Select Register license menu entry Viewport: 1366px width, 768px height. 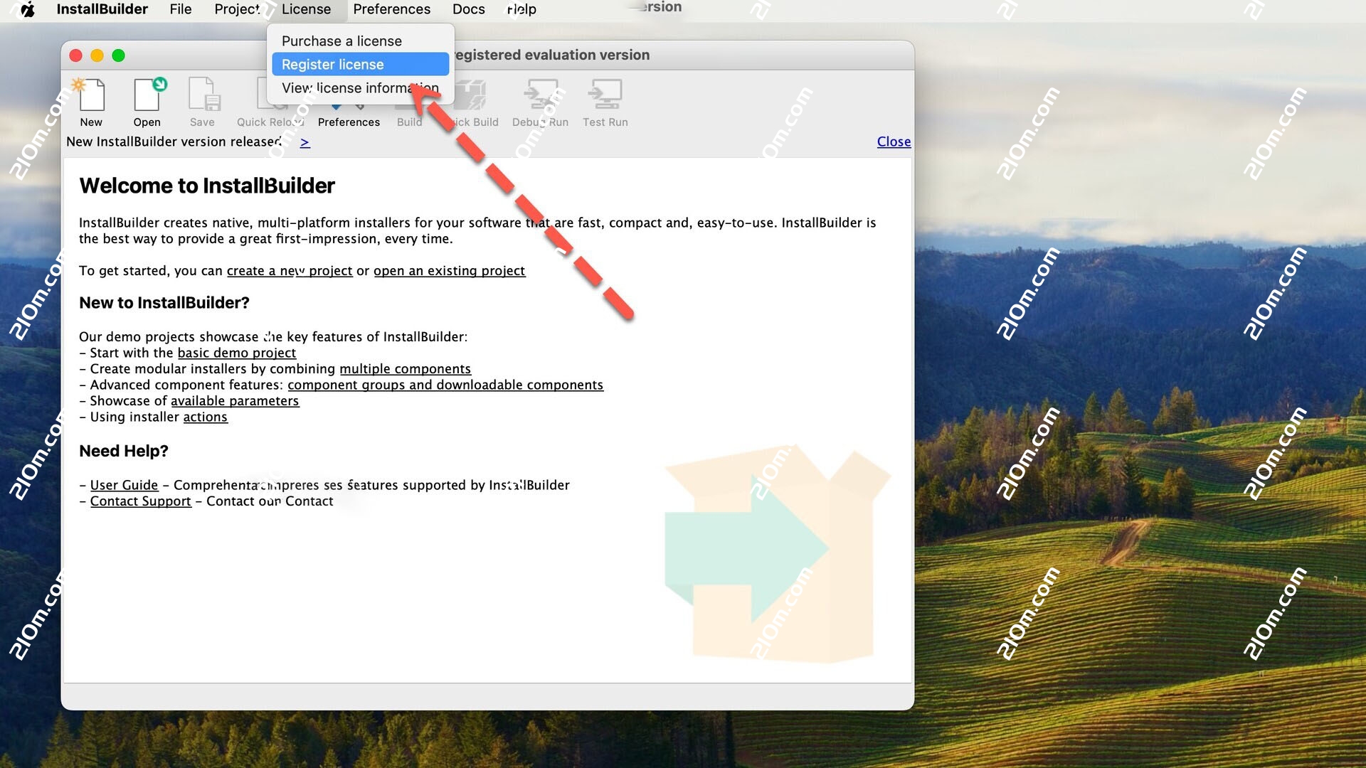tap(360, 65)
